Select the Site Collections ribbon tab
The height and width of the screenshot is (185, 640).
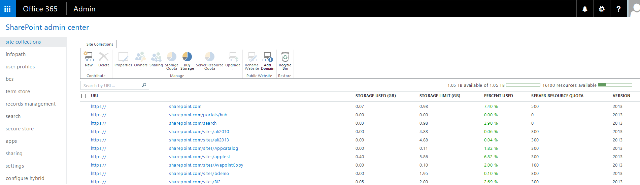coord(100,44)
